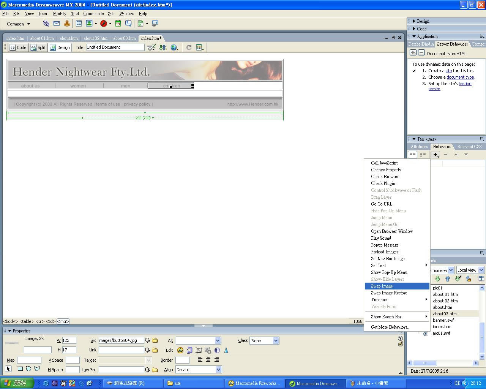Insert a Table from the Insert bar
This screenshot has height=389, width=486.
[79, 24]
